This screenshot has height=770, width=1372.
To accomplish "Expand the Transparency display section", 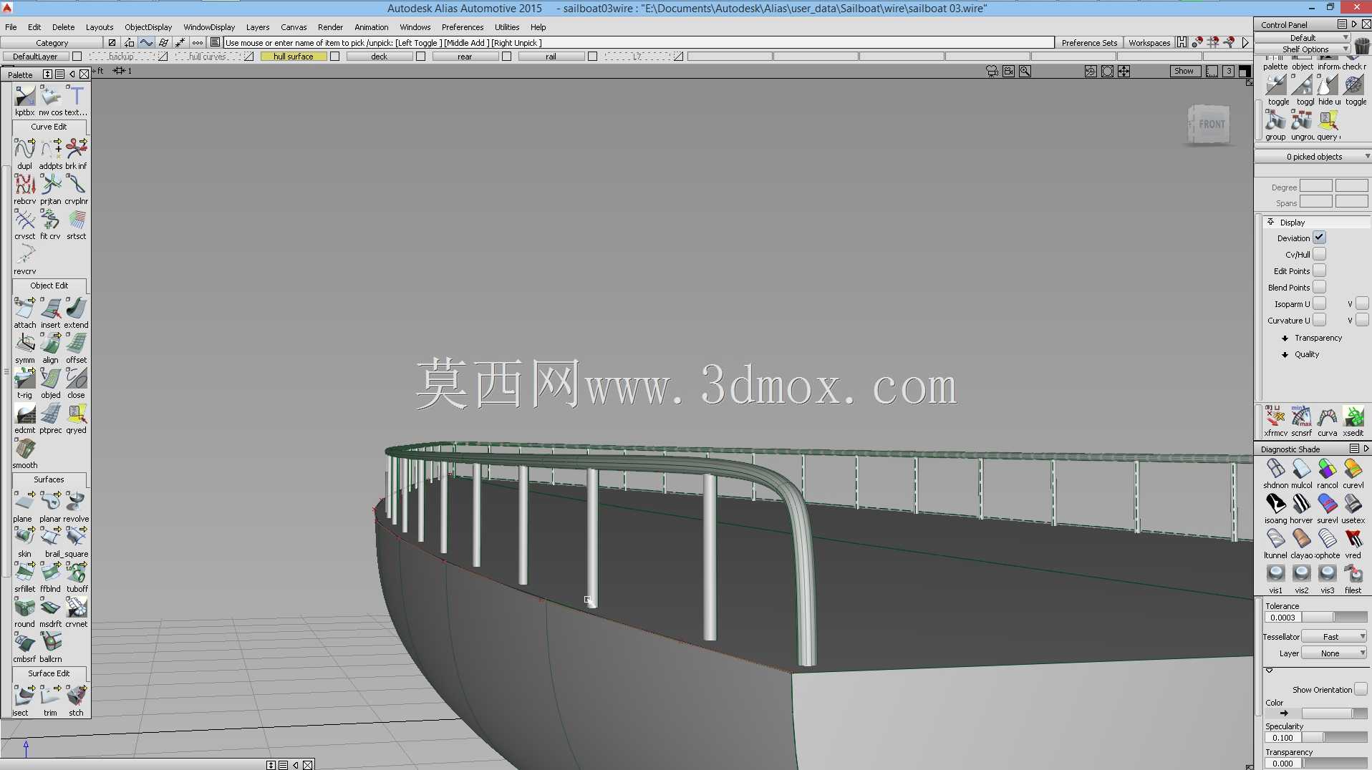I will (x=1285, y=338).
